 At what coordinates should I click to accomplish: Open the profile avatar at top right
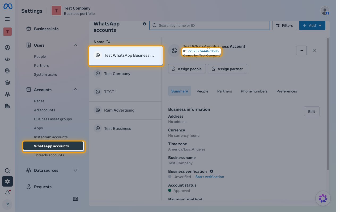(x=325, y=11)
